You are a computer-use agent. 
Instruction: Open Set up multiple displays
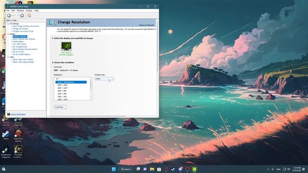(x=21, y=54)
